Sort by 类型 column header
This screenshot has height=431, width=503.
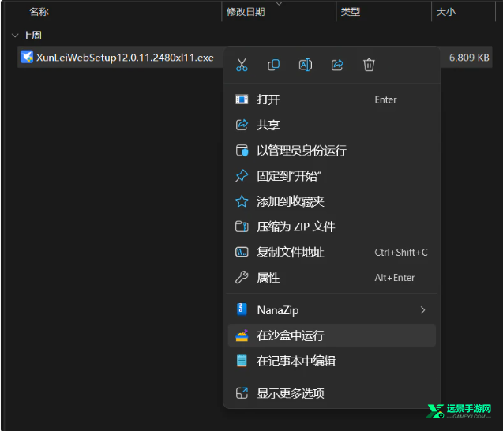tap(351, 12)
